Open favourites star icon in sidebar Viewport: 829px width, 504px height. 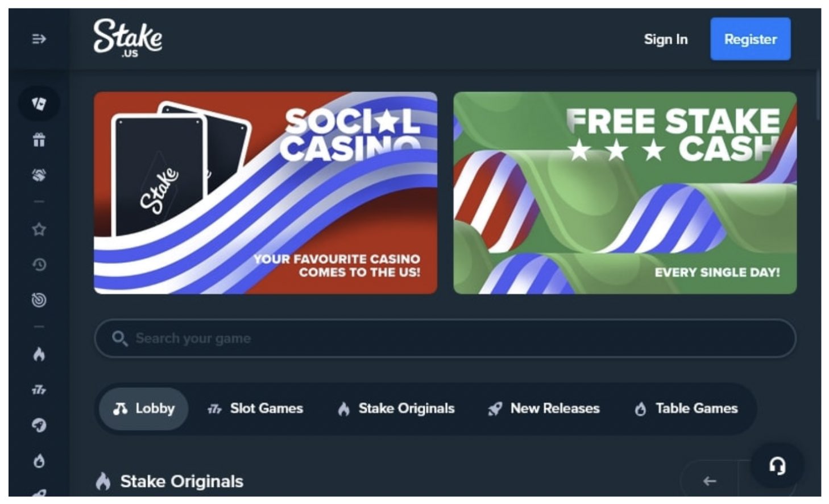pos(39,229)
